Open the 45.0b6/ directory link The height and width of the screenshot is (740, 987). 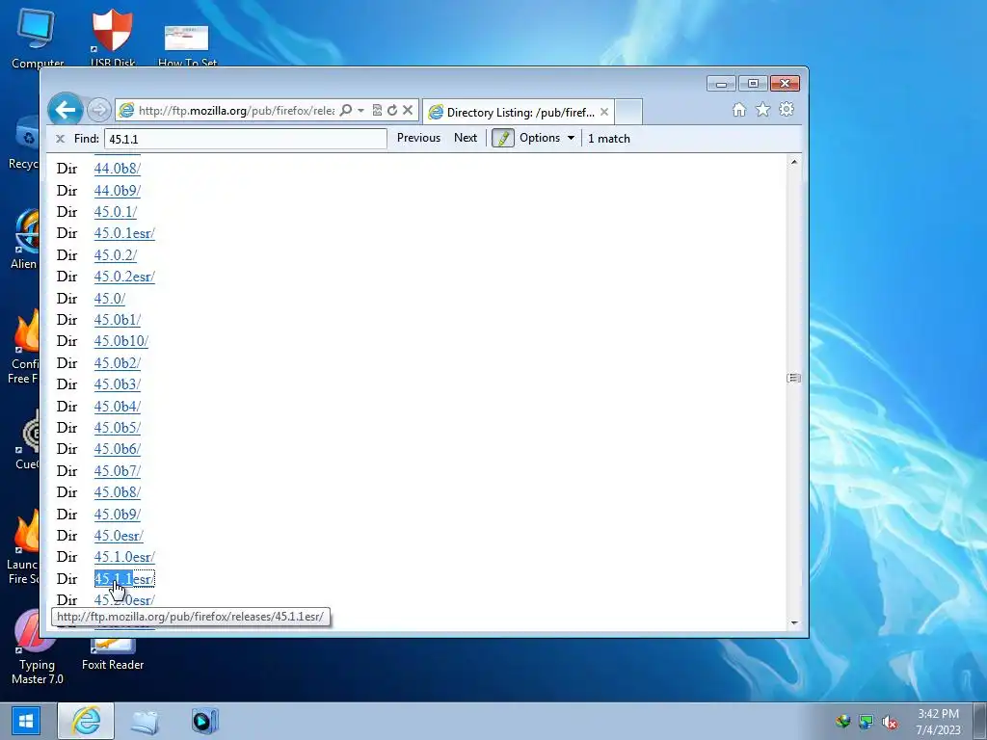coord(117,449)
